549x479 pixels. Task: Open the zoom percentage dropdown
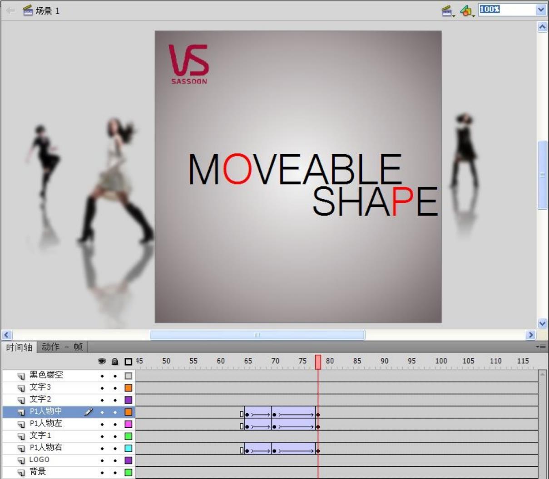coord(540,10)
